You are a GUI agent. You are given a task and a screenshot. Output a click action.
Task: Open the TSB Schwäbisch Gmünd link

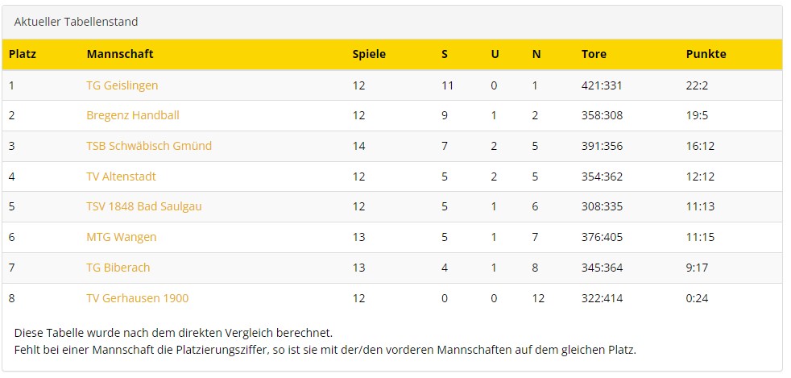(149, 146)
